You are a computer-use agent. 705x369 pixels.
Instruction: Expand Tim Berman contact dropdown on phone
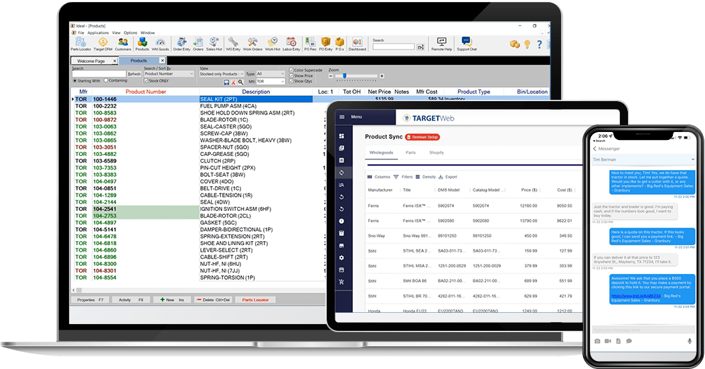pos(692,159)
